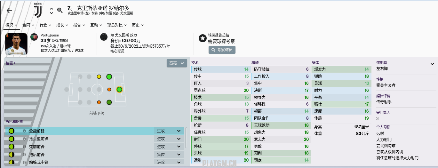Click the 身价 €6700万 value text
The height and width of the screenshot is (168, 438).
click(125, 41)
